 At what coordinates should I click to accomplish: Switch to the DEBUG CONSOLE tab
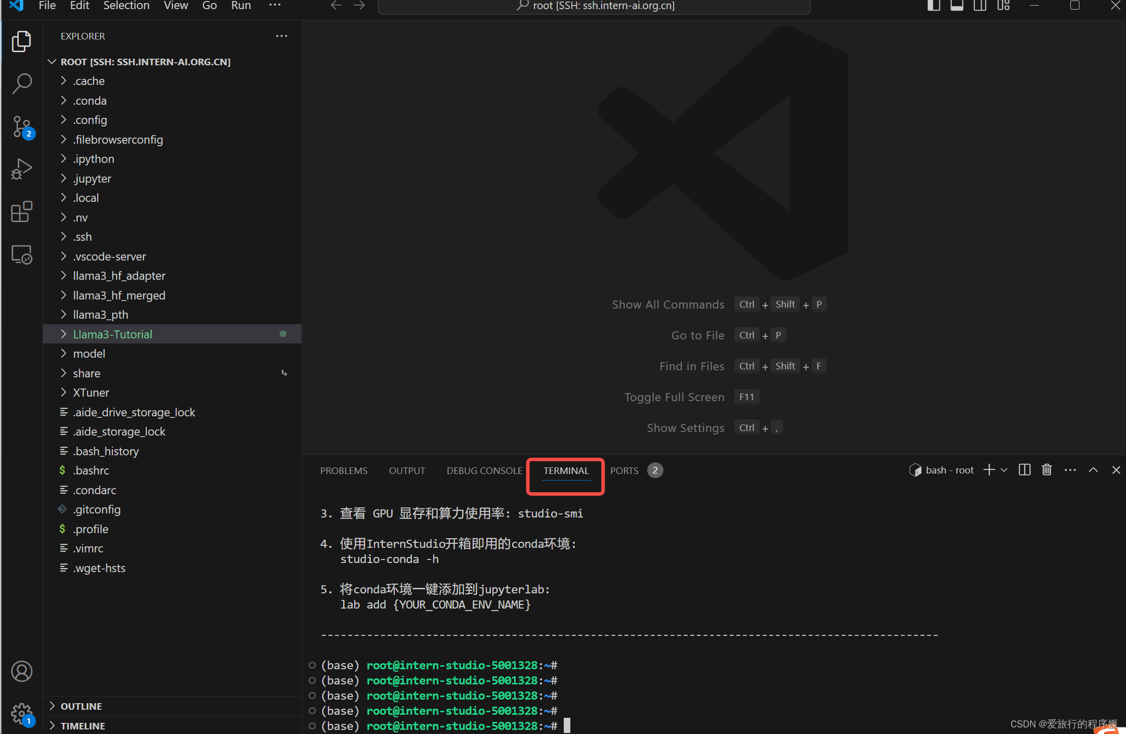pyautogui.click(x=484, y=470)
